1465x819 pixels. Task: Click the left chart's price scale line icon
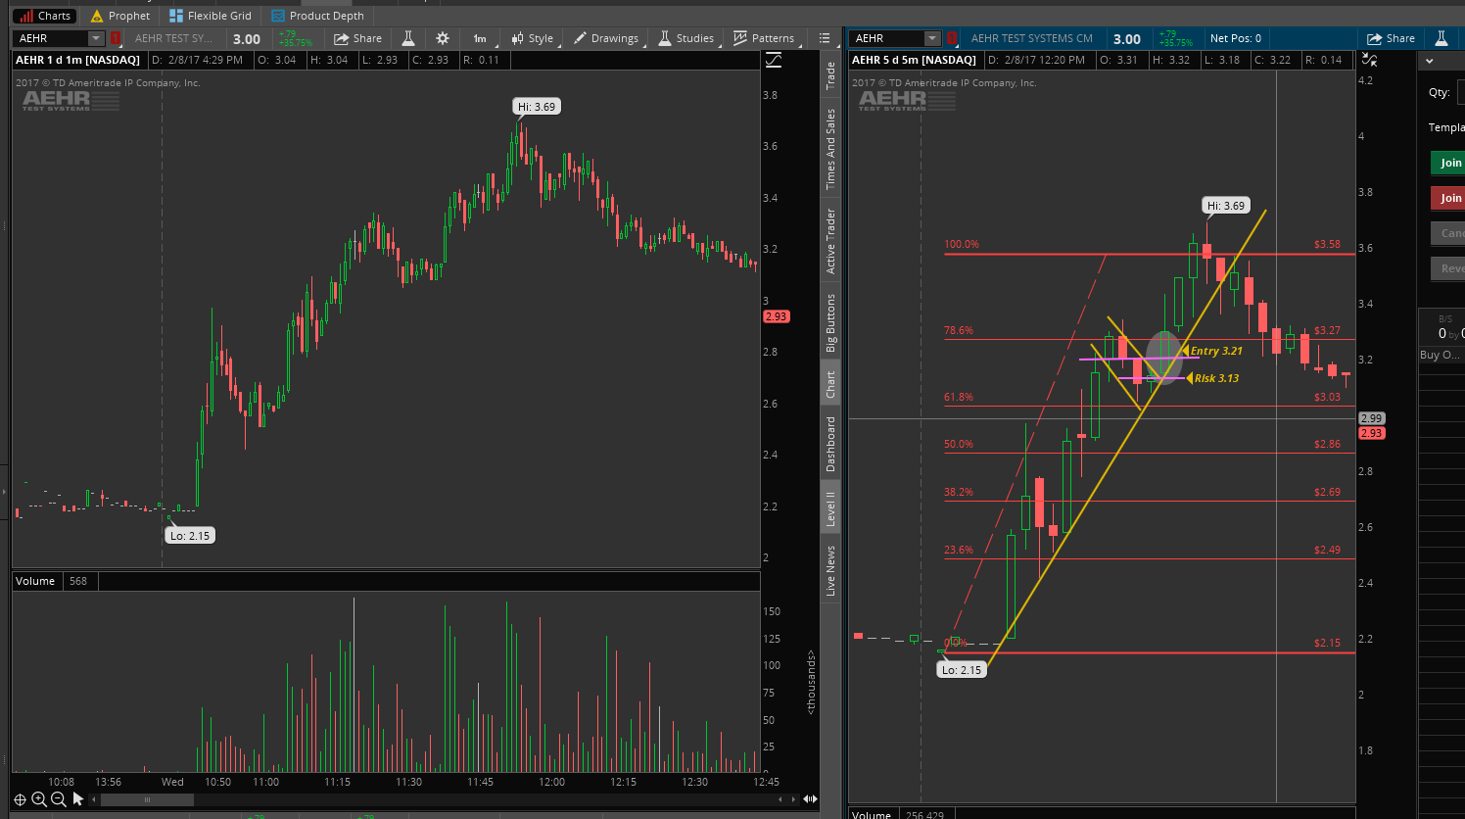tap(774, 61)
